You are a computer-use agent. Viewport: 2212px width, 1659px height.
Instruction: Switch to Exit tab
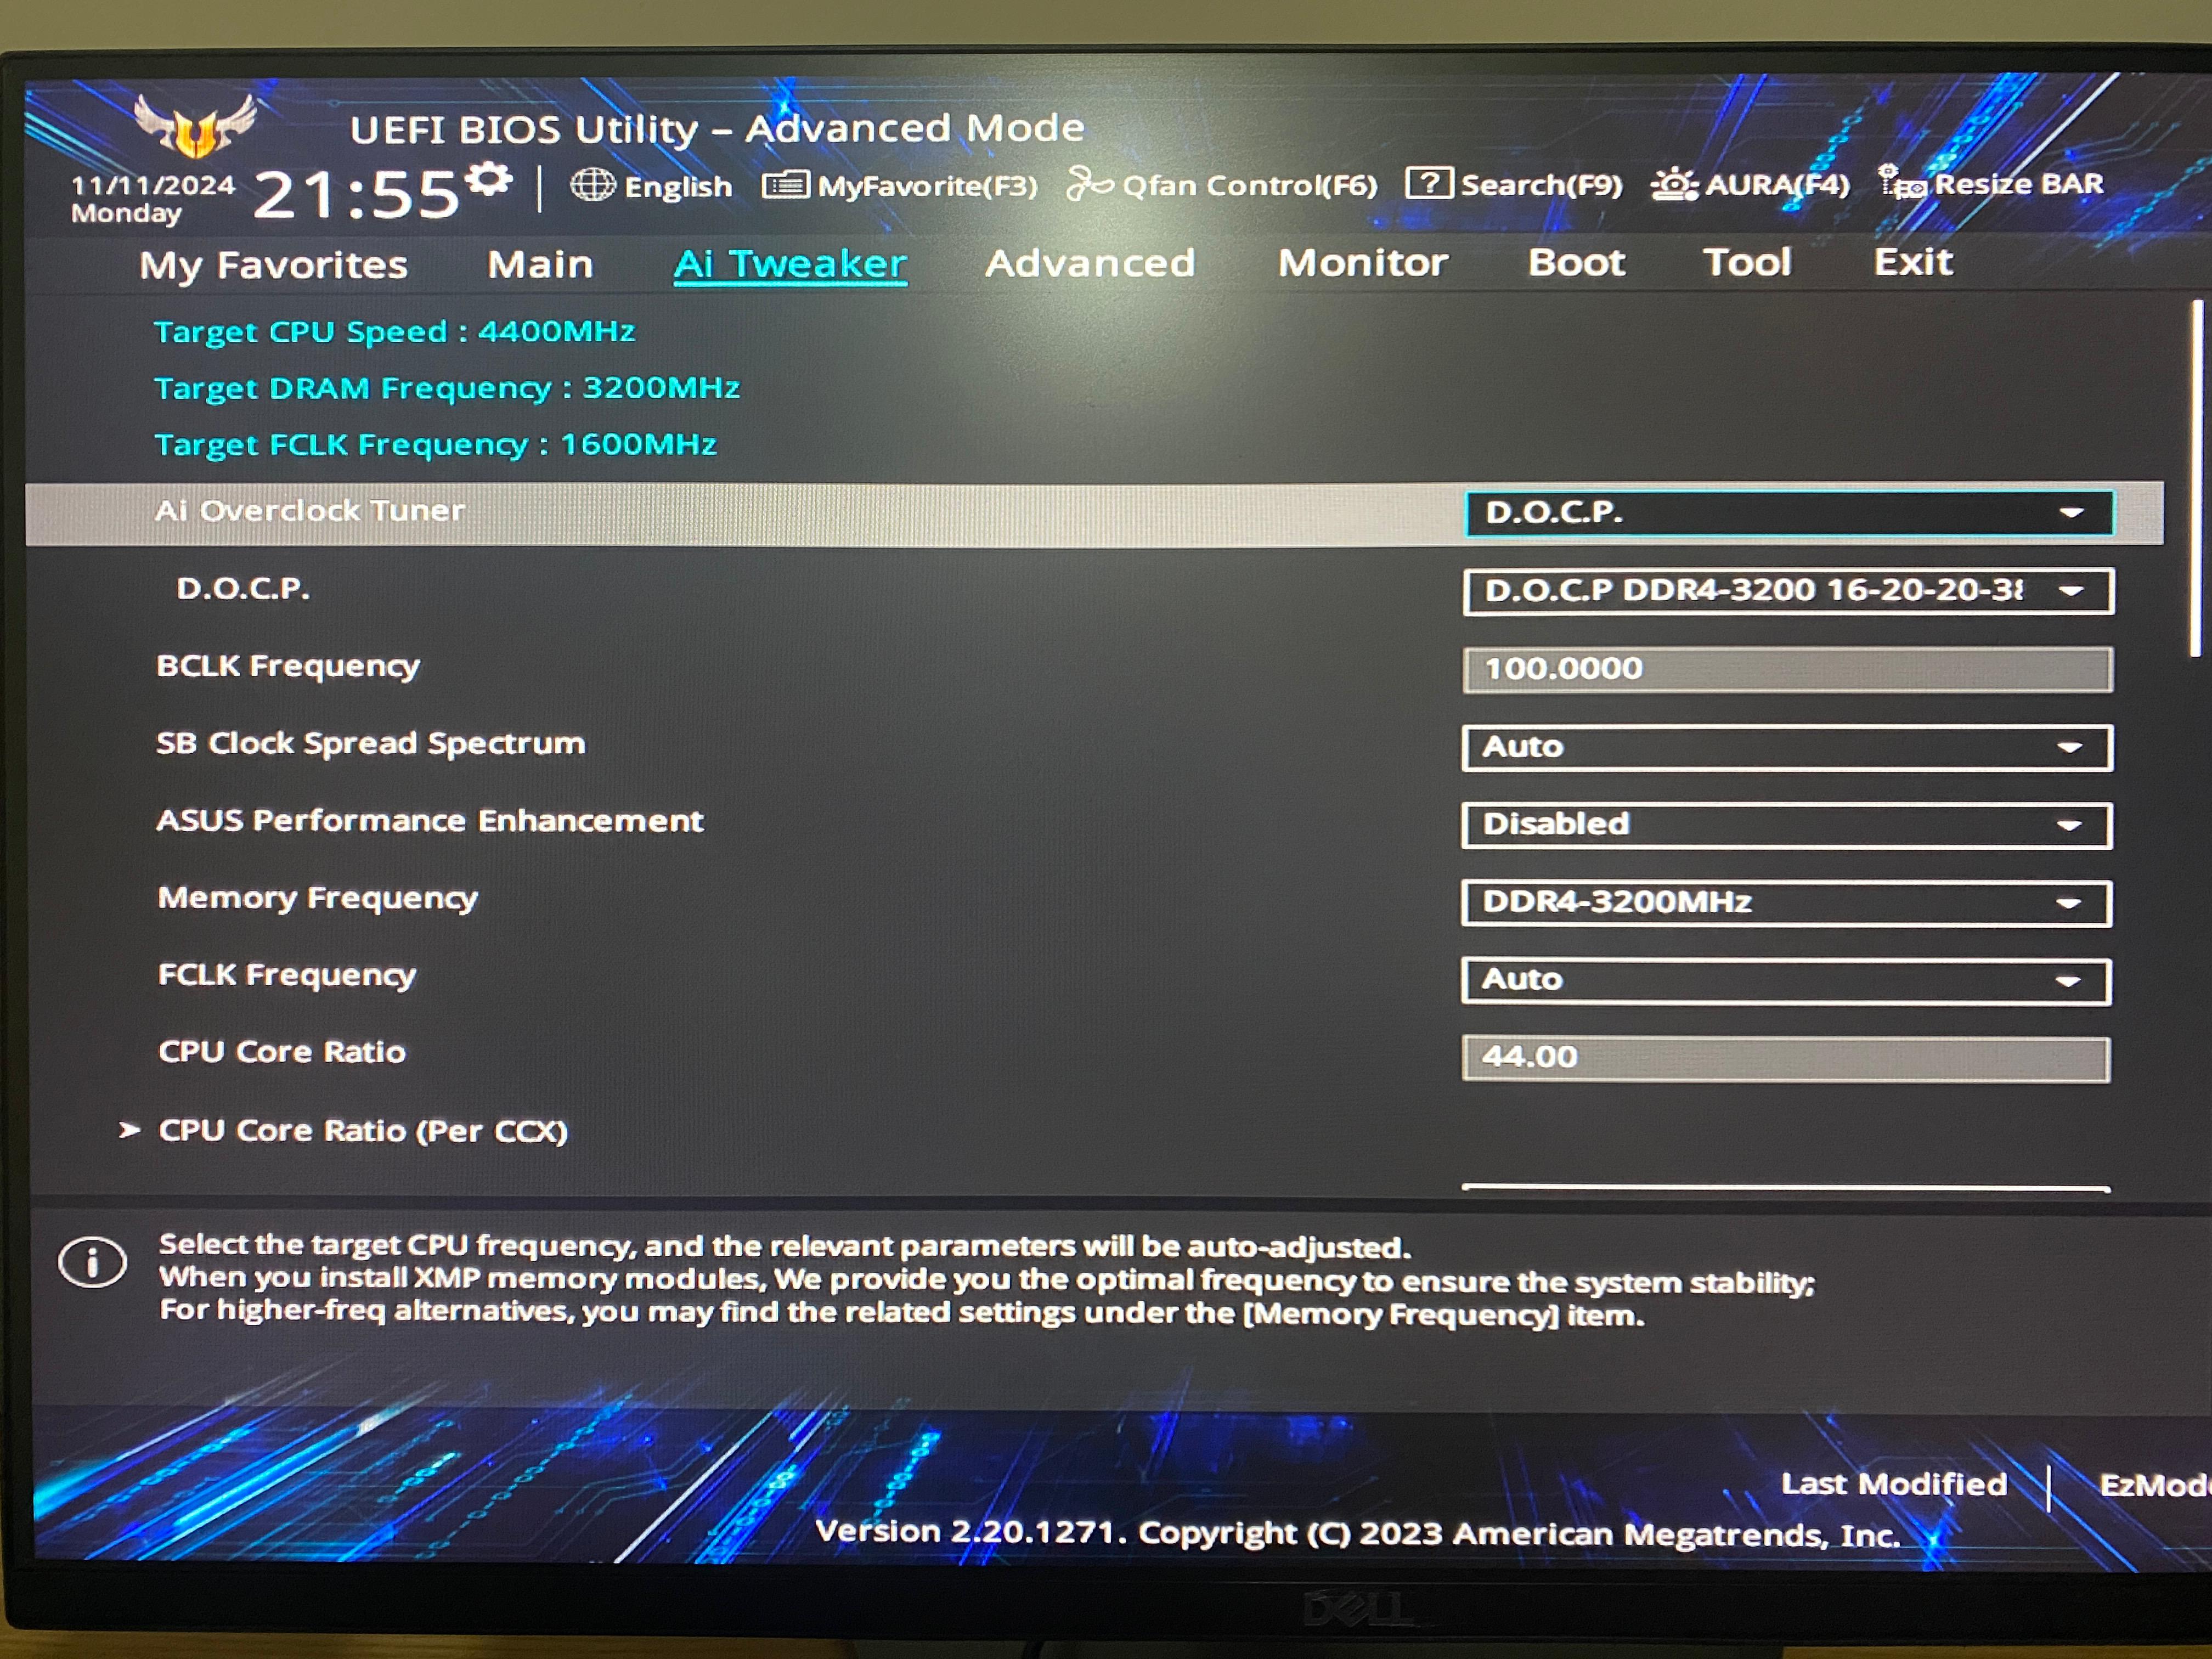click(1913, 262)
